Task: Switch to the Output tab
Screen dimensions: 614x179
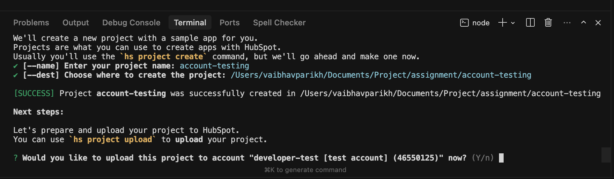Action: pyautogui.click(x=76, y=23)
